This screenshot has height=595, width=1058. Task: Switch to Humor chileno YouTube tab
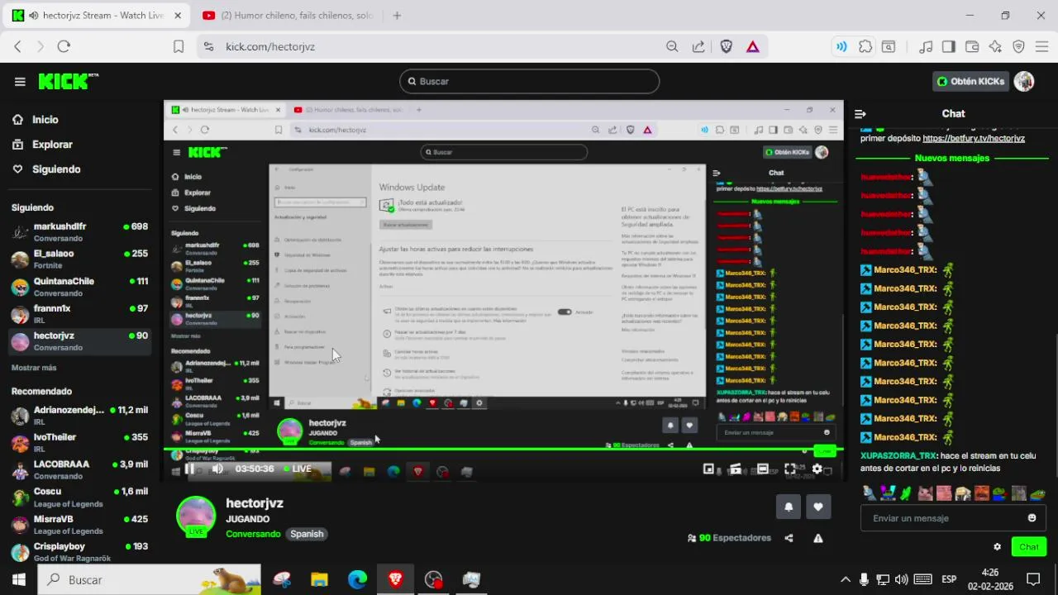287,15
